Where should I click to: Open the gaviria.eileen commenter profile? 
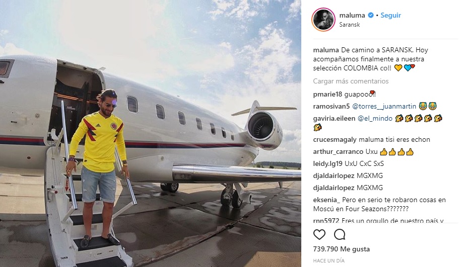334,118
